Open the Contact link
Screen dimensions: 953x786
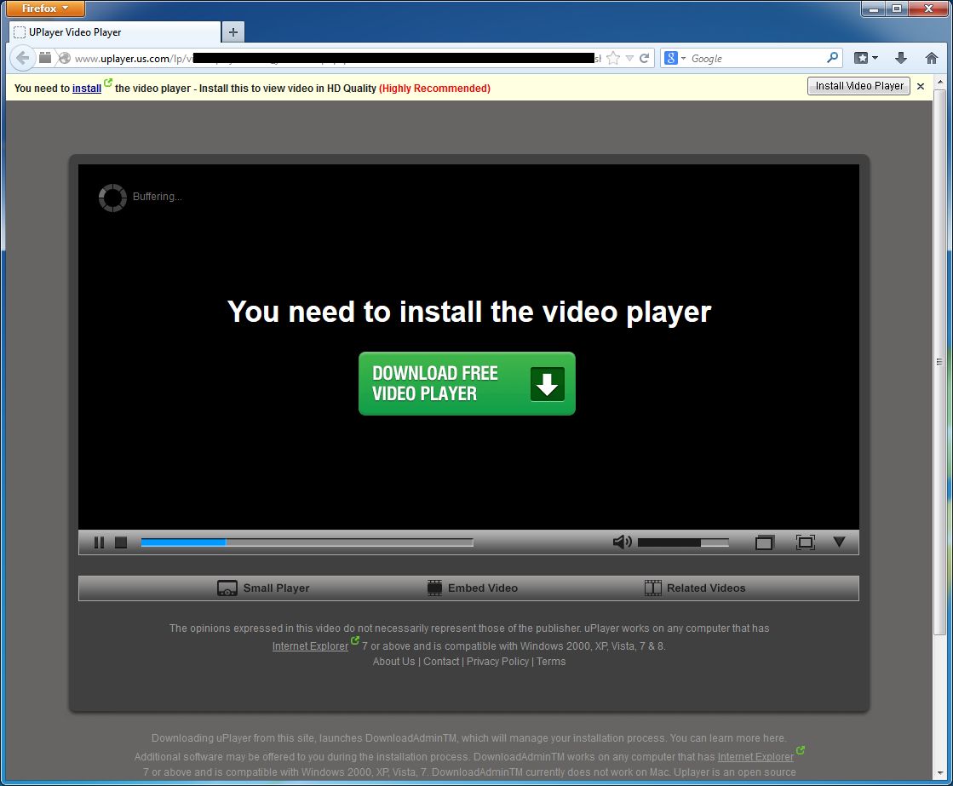point(441,662)
